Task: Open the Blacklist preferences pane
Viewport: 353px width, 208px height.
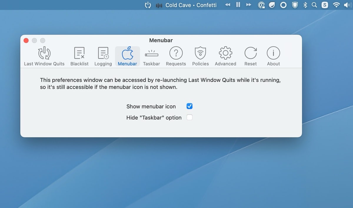Action: [79, 56]
